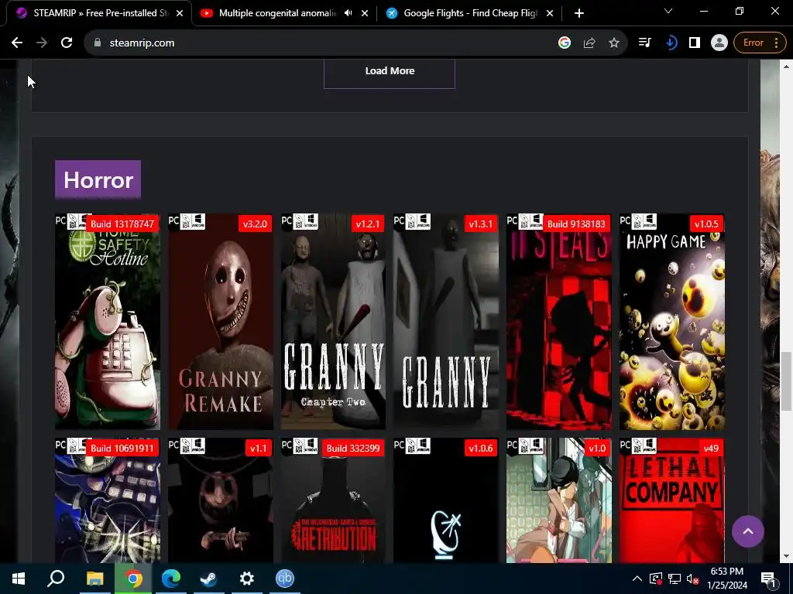
Task: Switch to the STEAMRIP tab
Action: click(99, 13)
